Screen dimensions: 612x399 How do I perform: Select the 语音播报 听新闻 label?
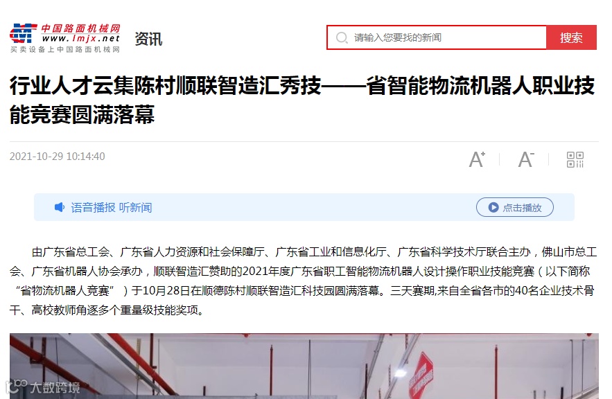click(x=111, y=208)
